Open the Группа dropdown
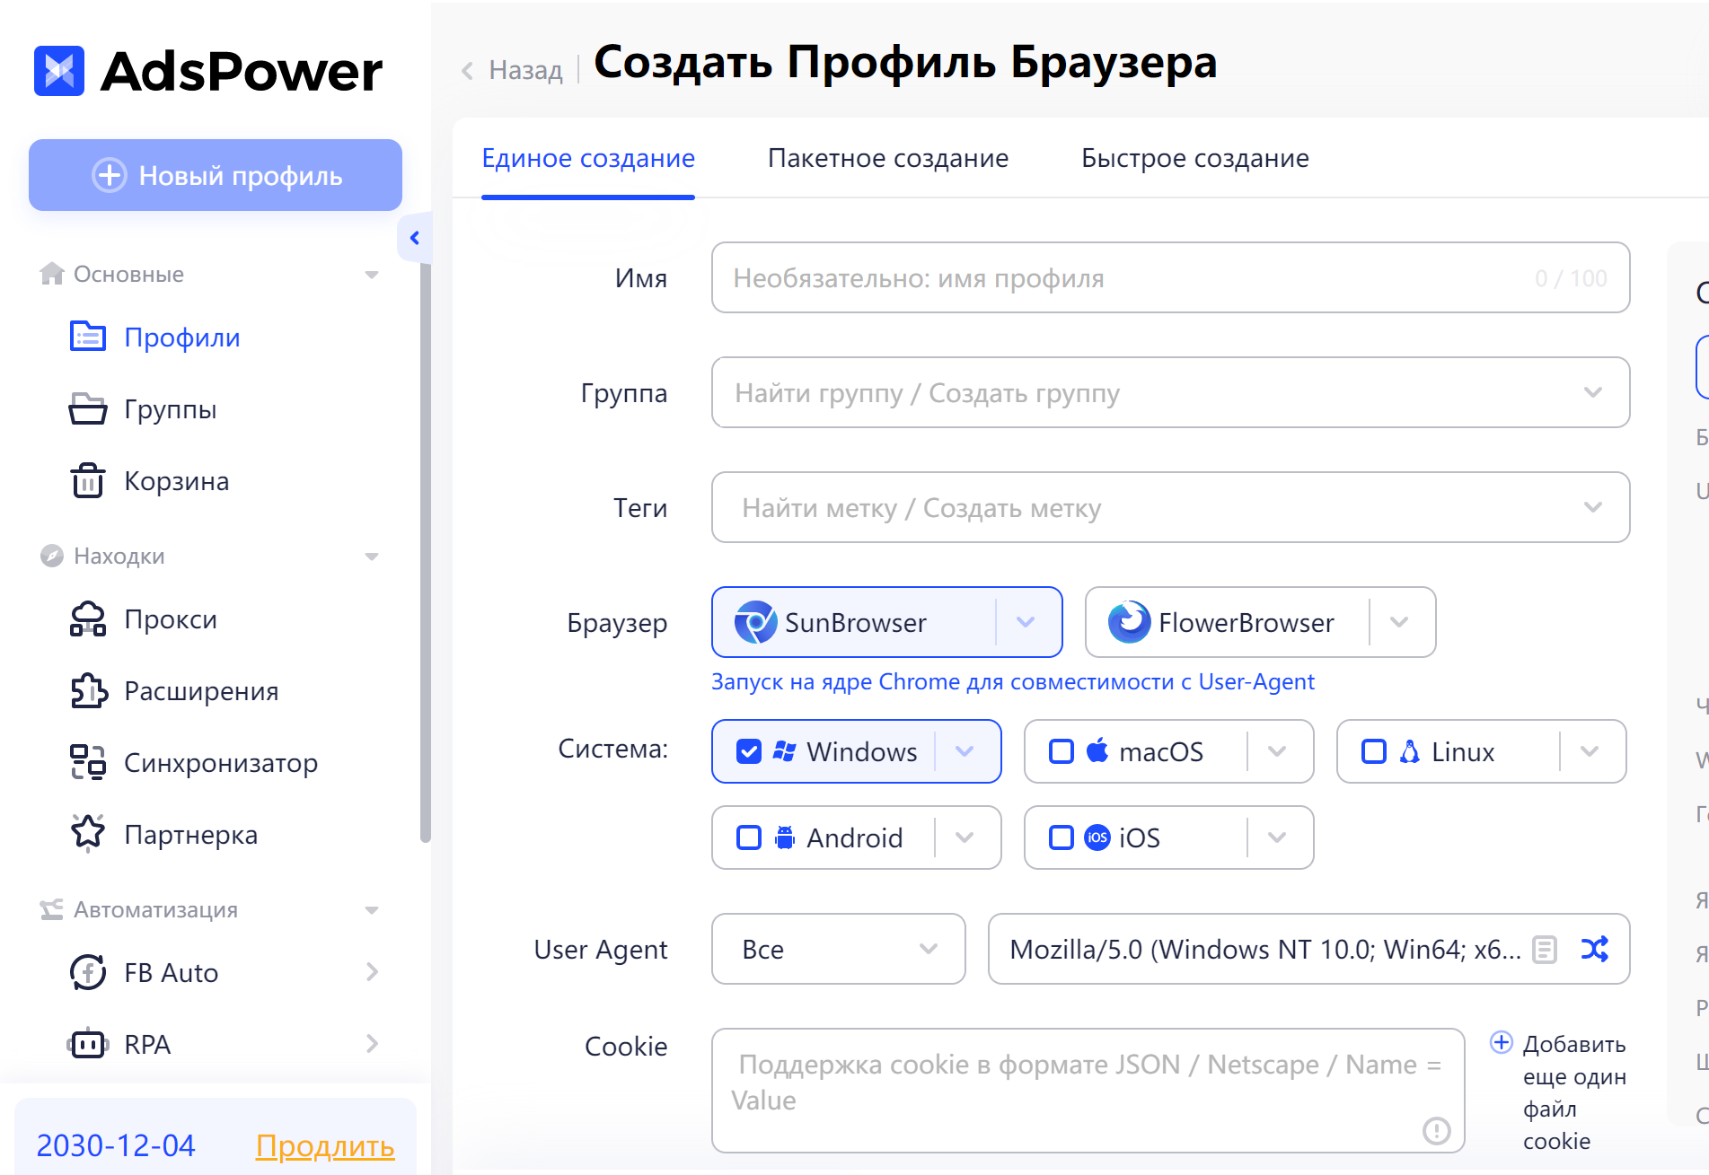The image size is (1709, 1175). click(x=1171, y=392)
